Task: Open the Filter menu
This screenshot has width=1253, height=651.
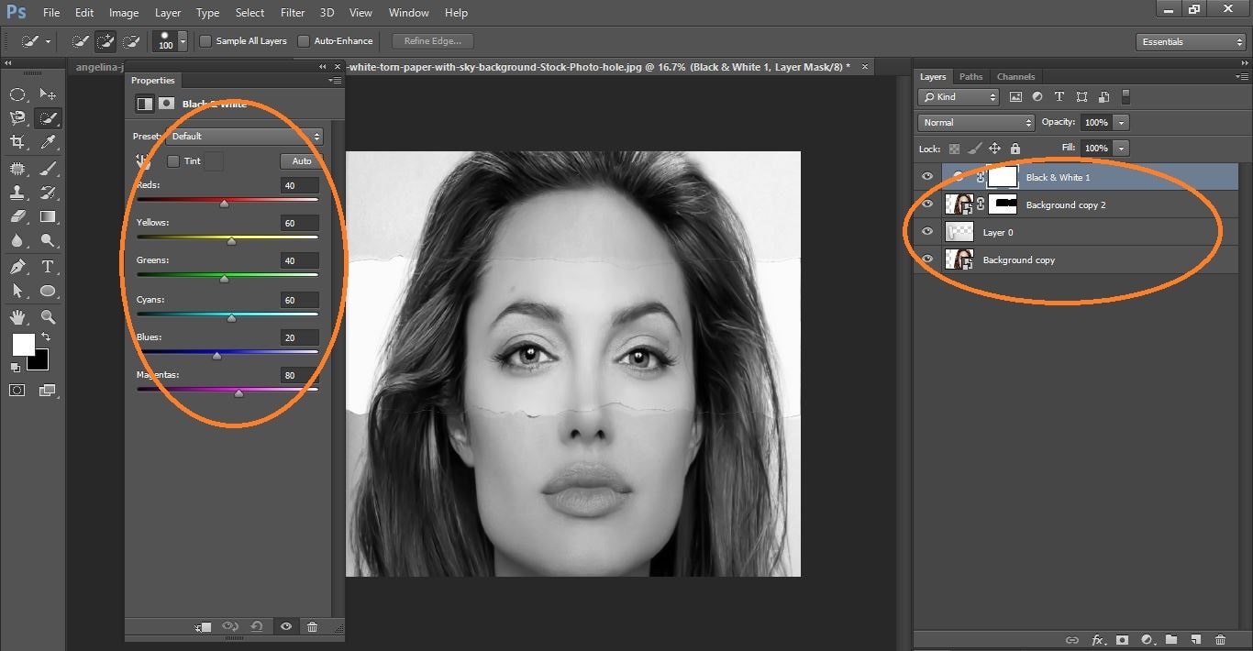Action: coord(293,13)
